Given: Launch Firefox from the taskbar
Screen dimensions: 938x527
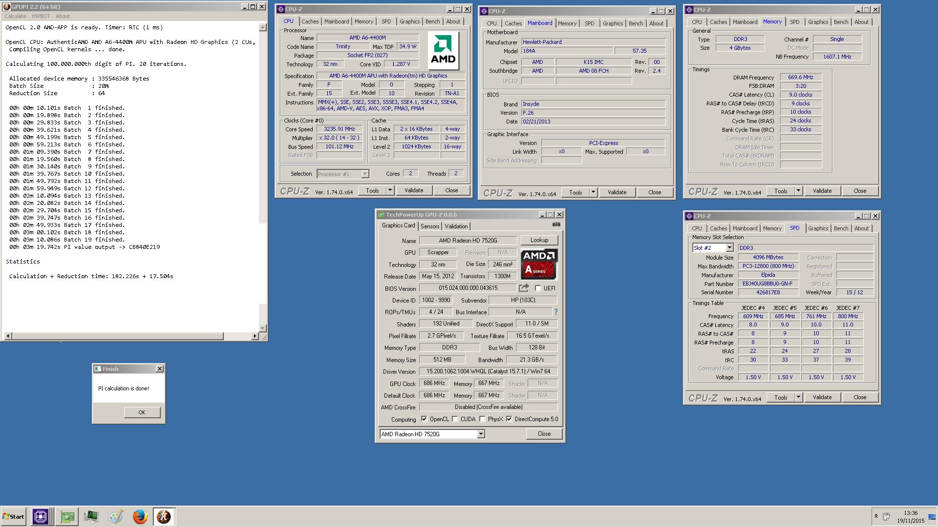Looking at the screenshot, I should pos(140,517).
